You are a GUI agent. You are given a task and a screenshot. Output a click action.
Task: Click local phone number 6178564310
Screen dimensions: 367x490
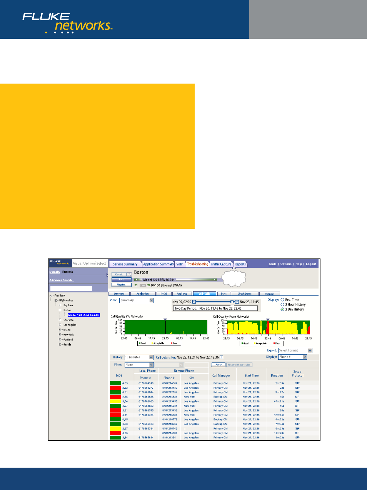(x=146, y=383)
